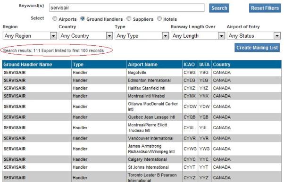Choose the Suppliers radio option

[x=129, y=19]
